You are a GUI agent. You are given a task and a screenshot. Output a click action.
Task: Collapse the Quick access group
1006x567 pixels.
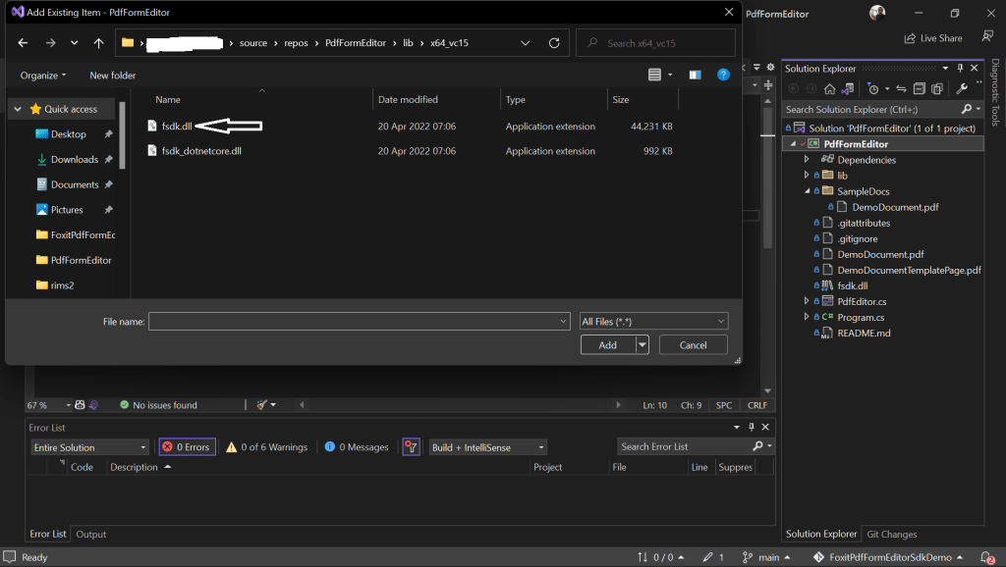[18, 109]
